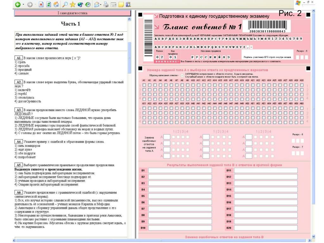This screenshot has height=243, width=324.
Task: Tick answer 2 box under column A45
Action: click(220, 113)
